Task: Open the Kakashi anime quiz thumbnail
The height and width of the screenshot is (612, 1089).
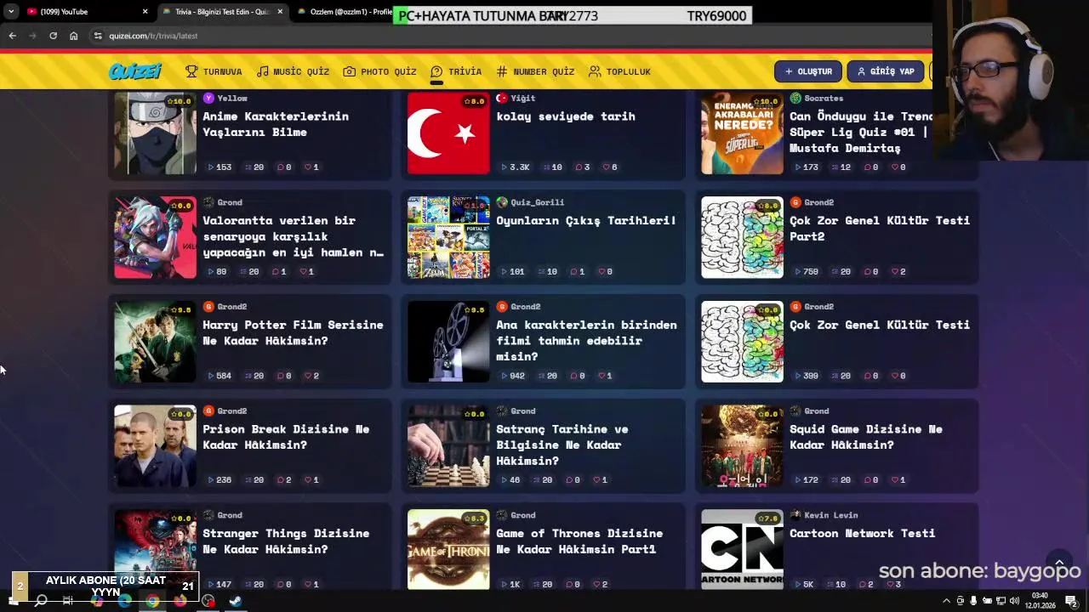Action: click(155, 133)
